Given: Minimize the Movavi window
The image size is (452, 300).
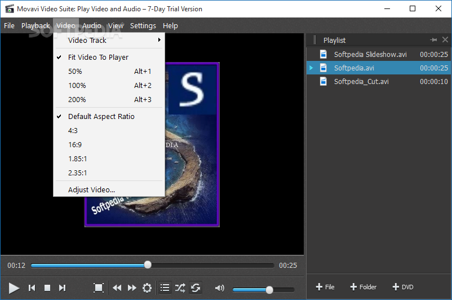Looking at the screenshot, I should (x=387, y=8).
